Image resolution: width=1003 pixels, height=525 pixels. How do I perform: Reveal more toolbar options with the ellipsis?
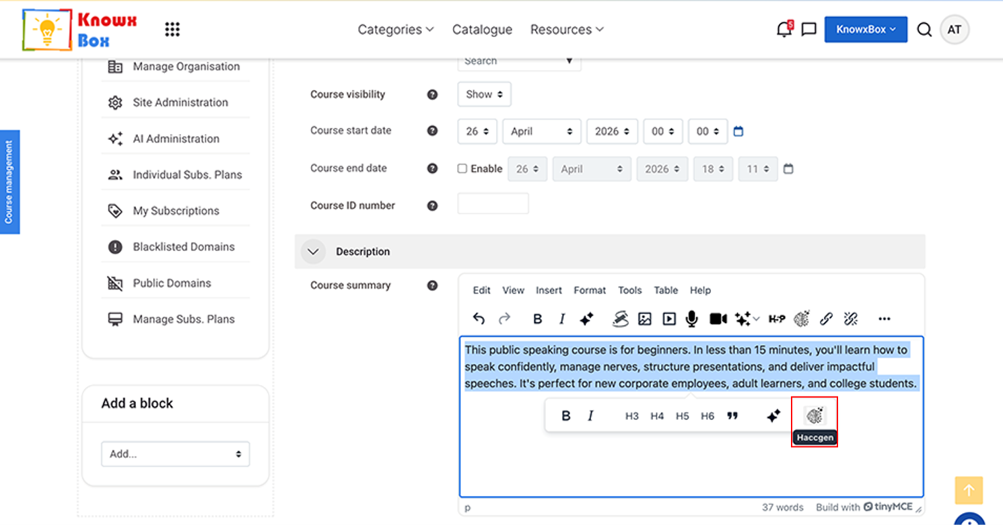click(885, 319)
